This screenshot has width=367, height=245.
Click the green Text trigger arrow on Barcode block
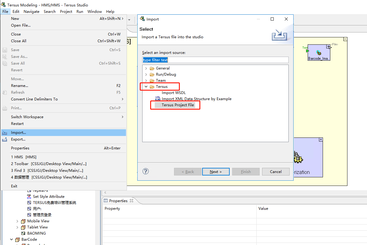(x=308, y=51)
